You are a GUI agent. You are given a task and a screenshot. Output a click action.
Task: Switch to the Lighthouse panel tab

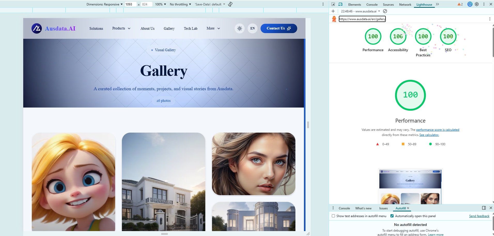click(424, 4)
